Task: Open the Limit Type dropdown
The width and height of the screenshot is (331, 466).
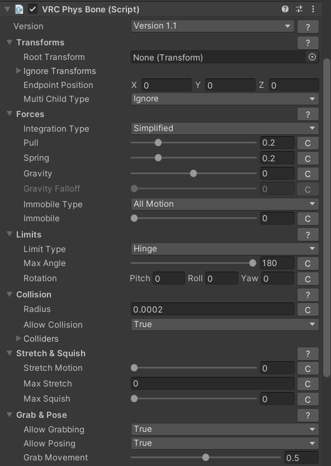Action: click(225, 249)
